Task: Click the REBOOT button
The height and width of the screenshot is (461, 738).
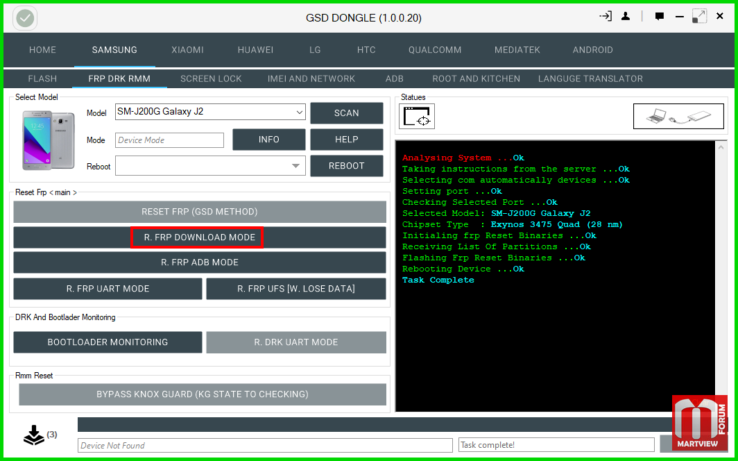Action: [346, 166]
